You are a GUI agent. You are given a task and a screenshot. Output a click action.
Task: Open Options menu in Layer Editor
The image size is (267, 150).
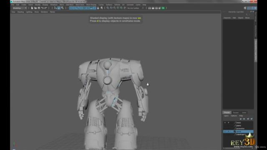coord(234,116)
